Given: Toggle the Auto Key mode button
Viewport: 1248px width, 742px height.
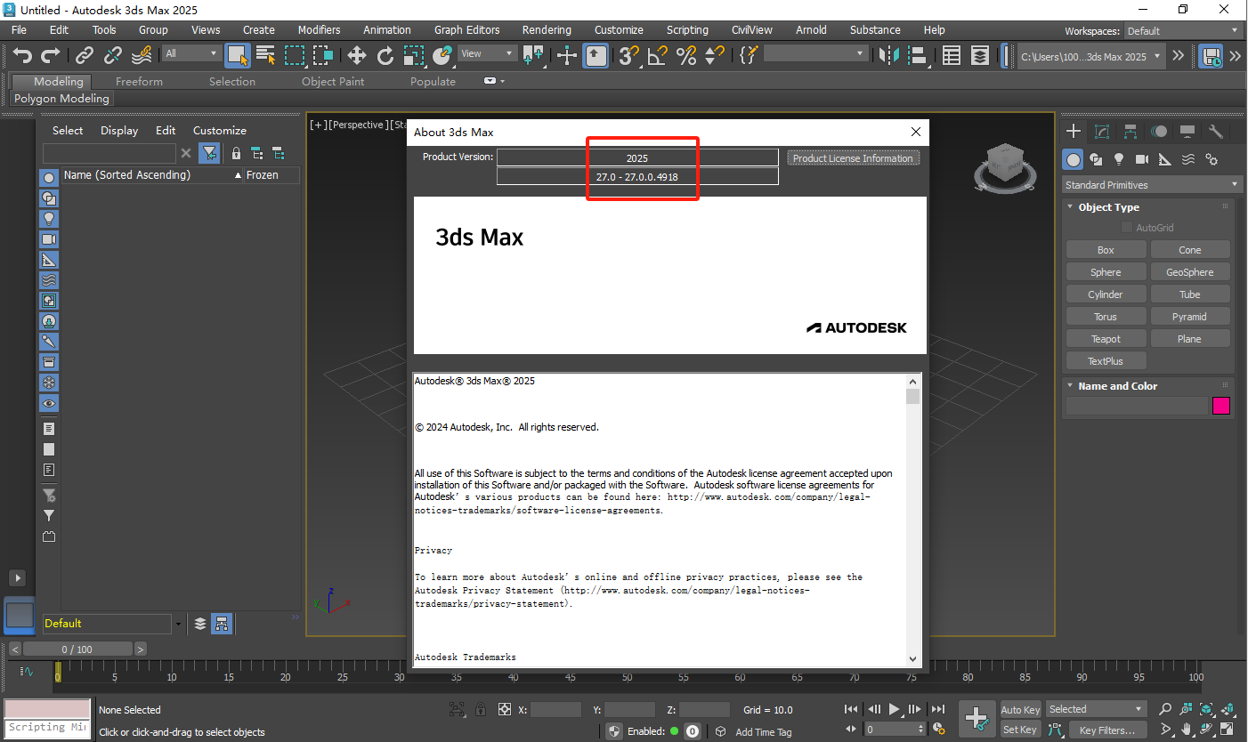Looking at the screenshot, I should click(x=1020, y=710).
